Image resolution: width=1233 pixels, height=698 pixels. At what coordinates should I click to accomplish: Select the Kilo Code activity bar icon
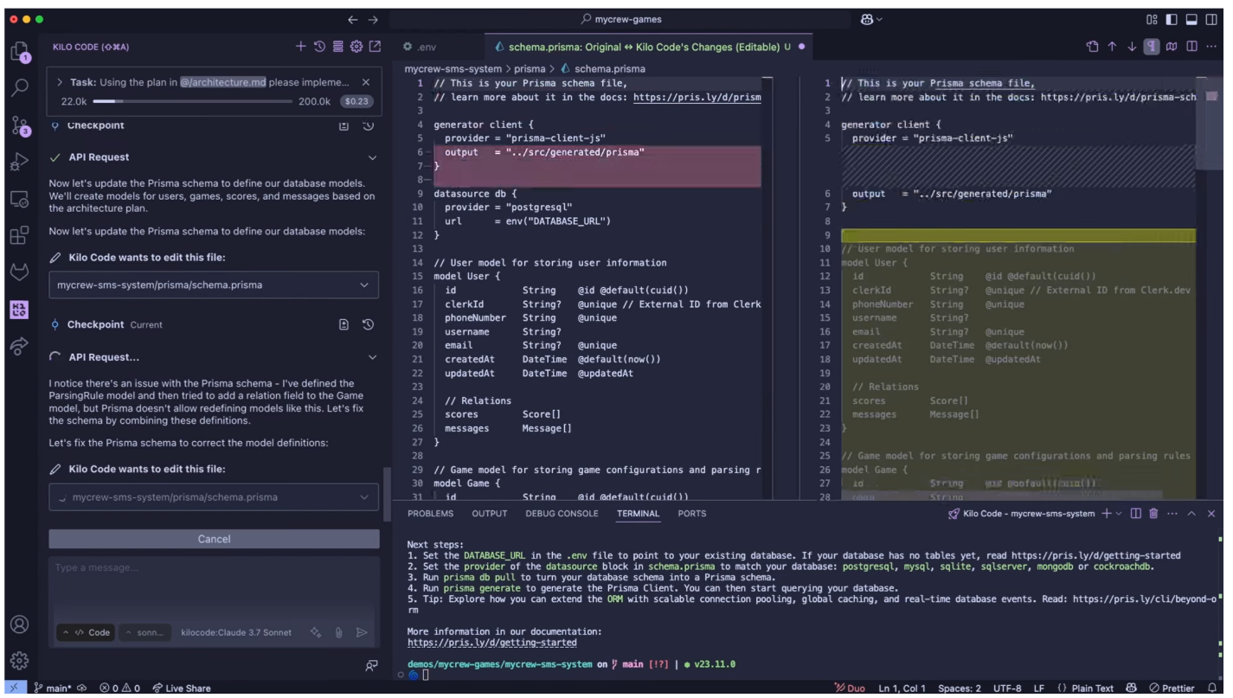point(19,310)
